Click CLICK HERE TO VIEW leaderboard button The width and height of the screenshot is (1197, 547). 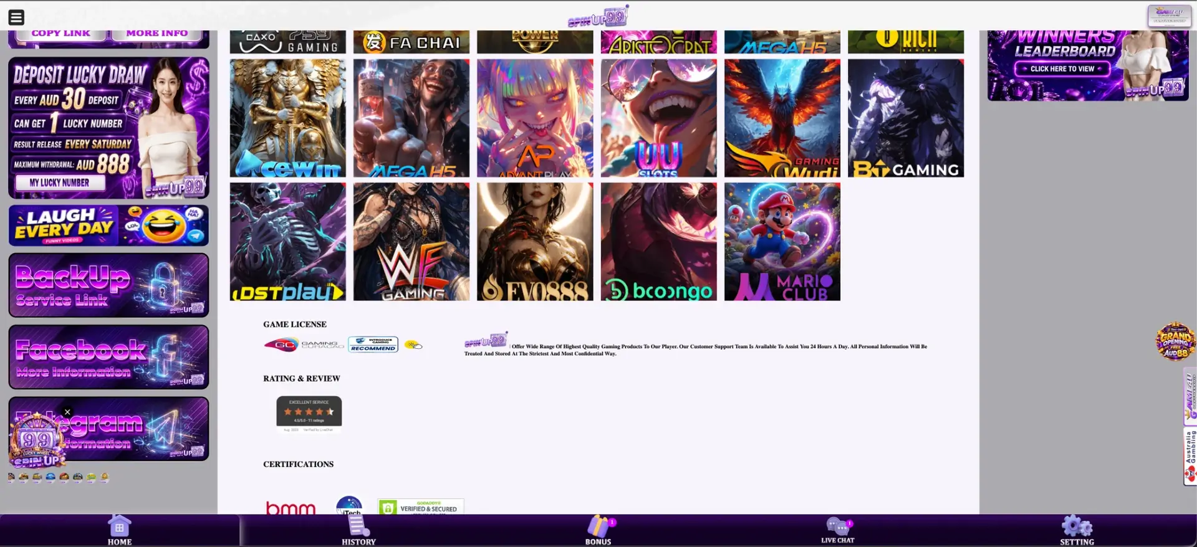1062,69
